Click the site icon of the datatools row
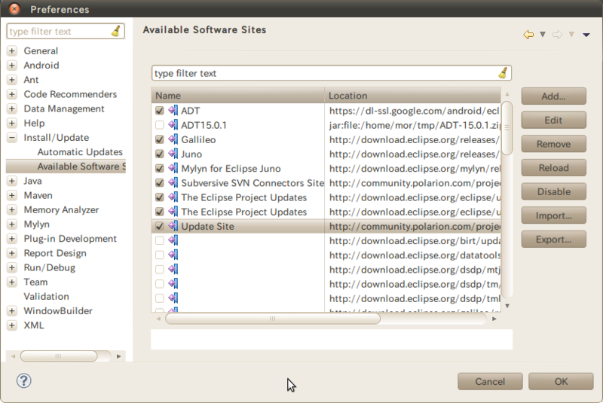Viewport: 603px width, 403px height. click(x=173, y=255)
